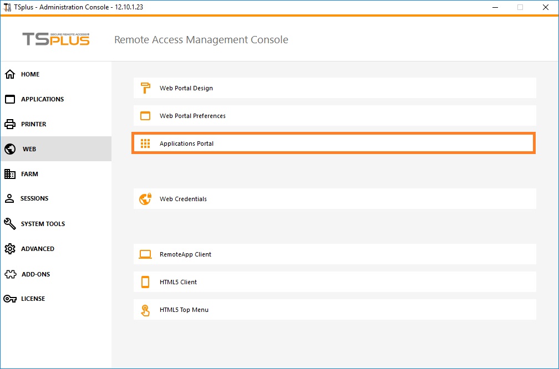The height and width of the screenshot is (369, 559).
Task: Click the window icon next to APPLICATIONS
Action: coord(10,99)
